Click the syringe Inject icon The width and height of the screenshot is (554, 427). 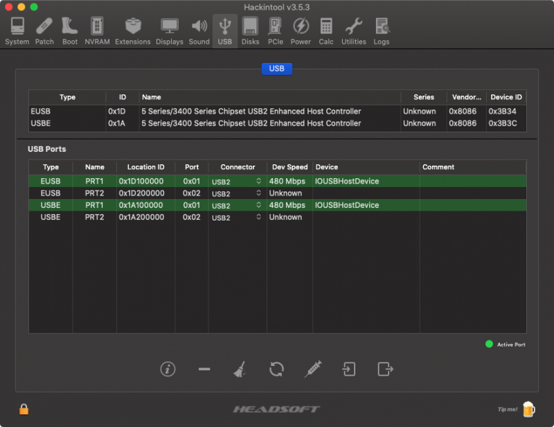click(313, 369)
